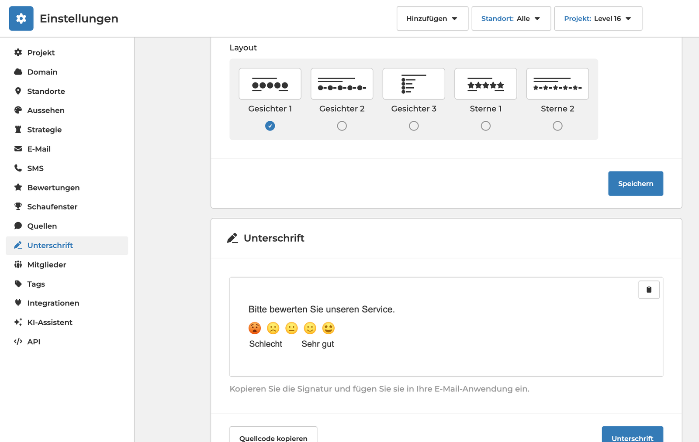Select the Gesichter 2 radio button
This screenshot has height=442, width=699.
[342, 126]
